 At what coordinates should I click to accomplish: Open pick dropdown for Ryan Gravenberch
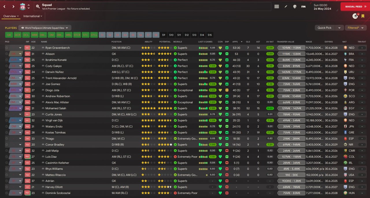pyautogui.click(x=20, y=48)
